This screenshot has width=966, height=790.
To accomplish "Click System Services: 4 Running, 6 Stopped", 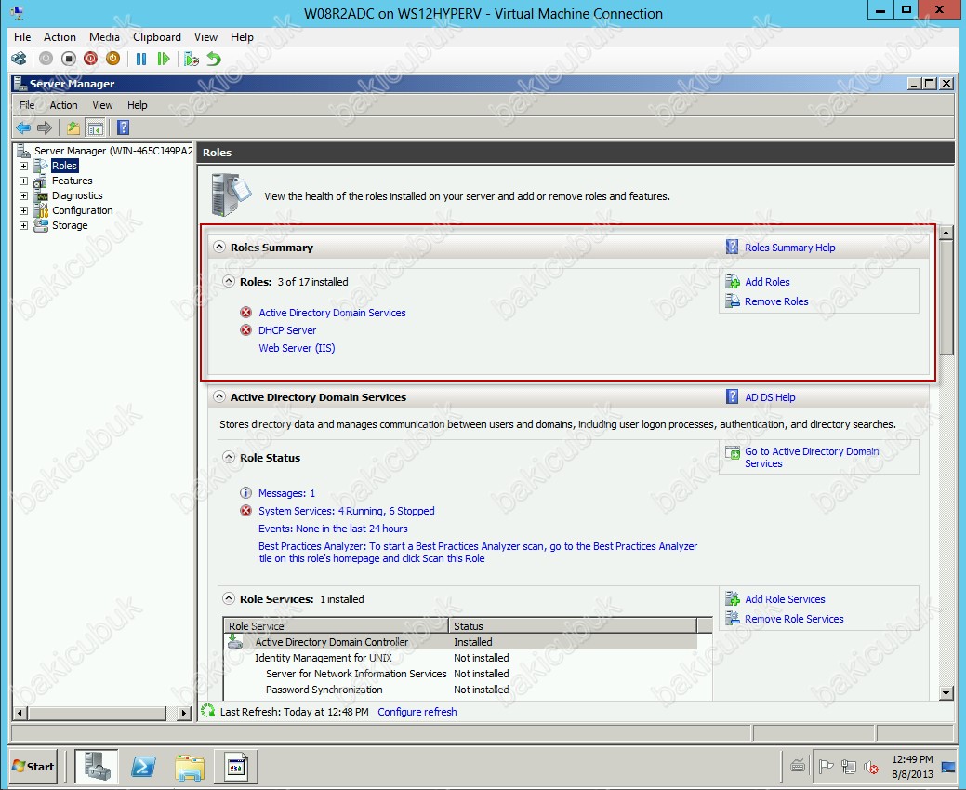I will (x=346, y=511).
